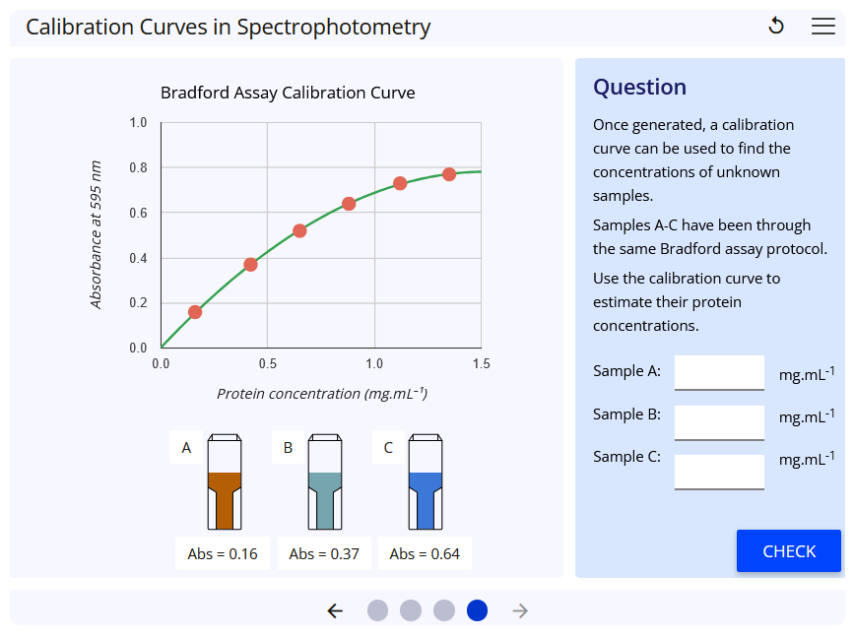Select the third pagination dot
The height and width of the screenshot is (637, 854).
(443, 610)
